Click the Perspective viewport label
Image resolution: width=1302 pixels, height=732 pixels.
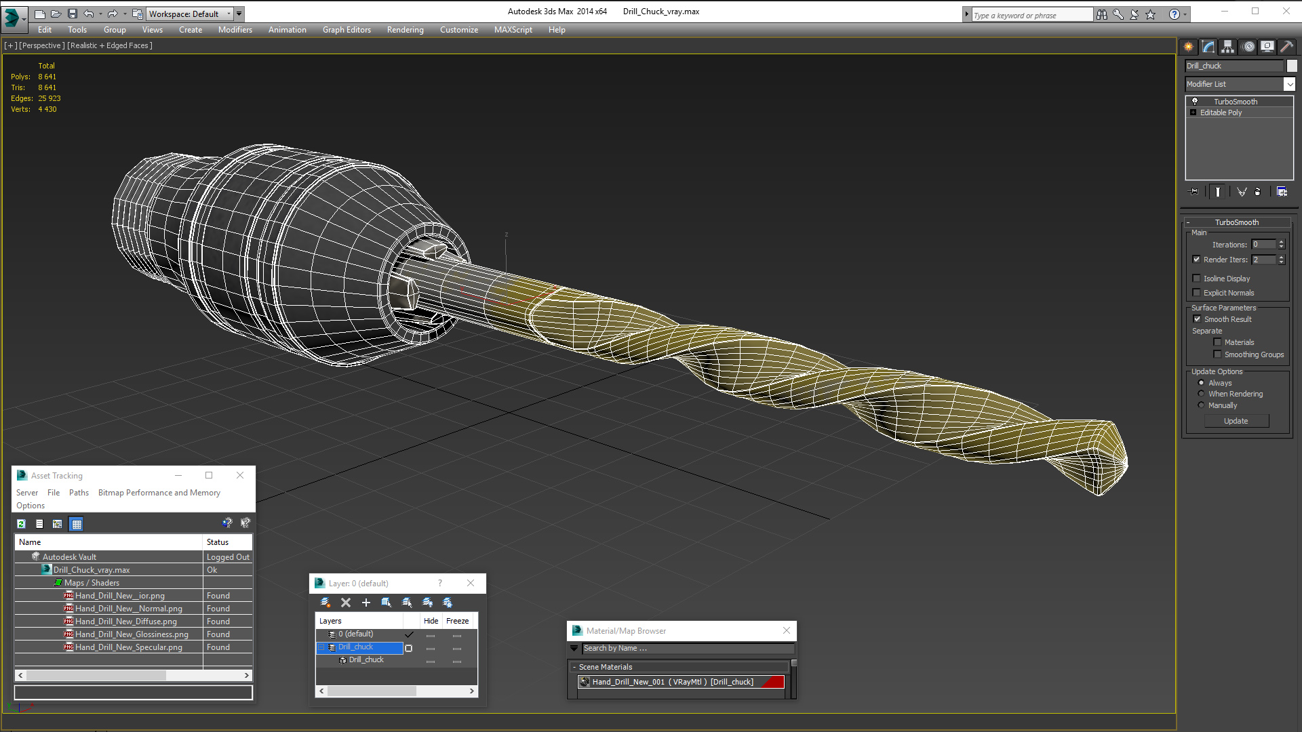point(42,45)
